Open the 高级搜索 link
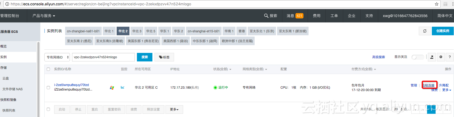454x117 pixels. [x=378, y=57]
